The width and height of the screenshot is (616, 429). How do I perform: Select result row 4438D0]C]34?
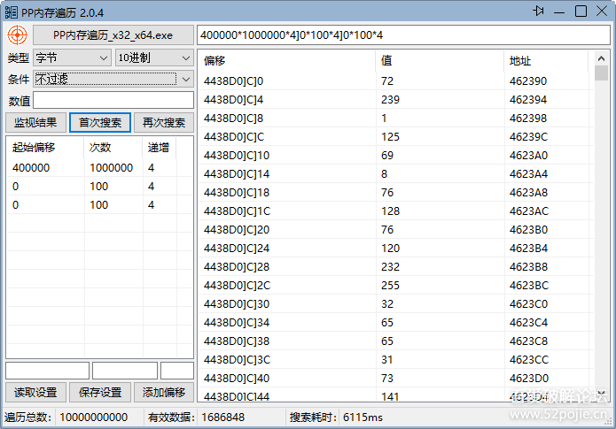[396, 322]
